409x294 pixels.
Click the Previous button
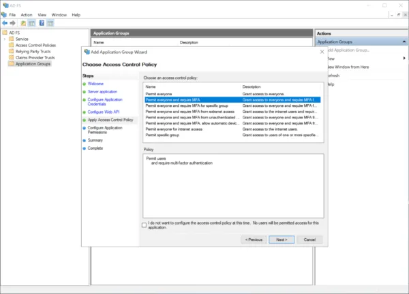254,240
